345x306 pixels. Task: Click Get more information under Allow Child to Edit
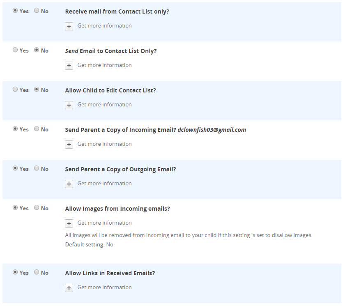pyautogui.click(x=104, y=104)
